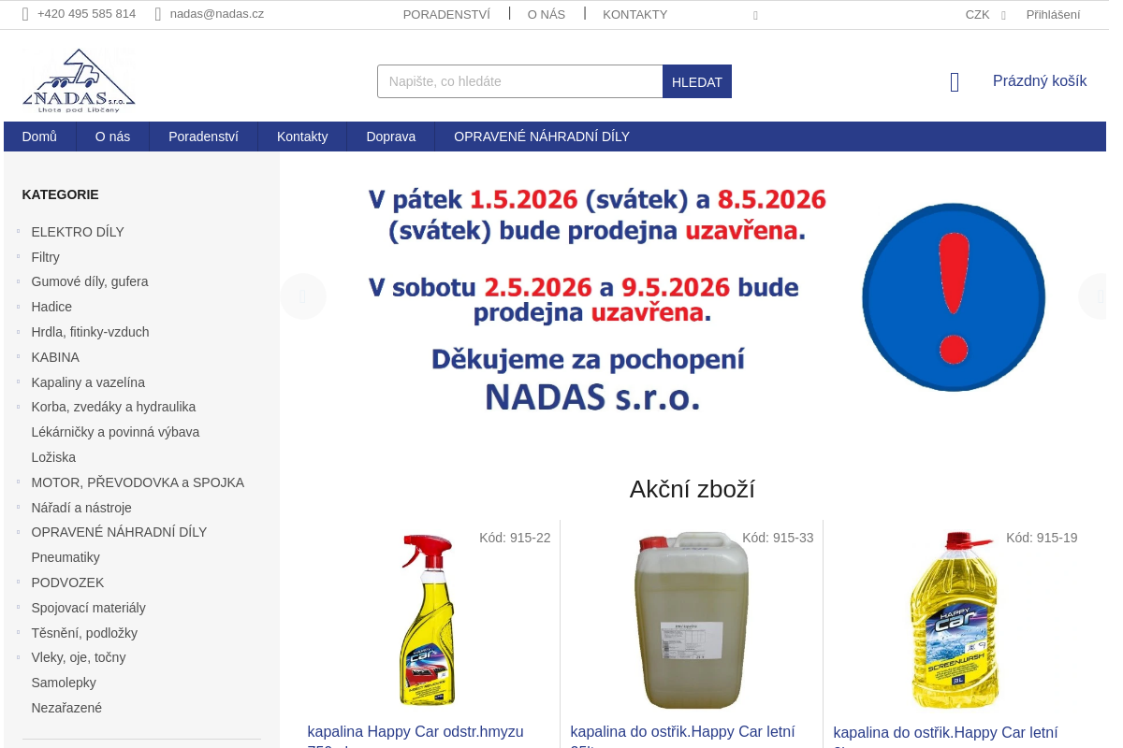Open MOTOR, PŘEVODOVKA a SPOJKA category

(138, 482)
